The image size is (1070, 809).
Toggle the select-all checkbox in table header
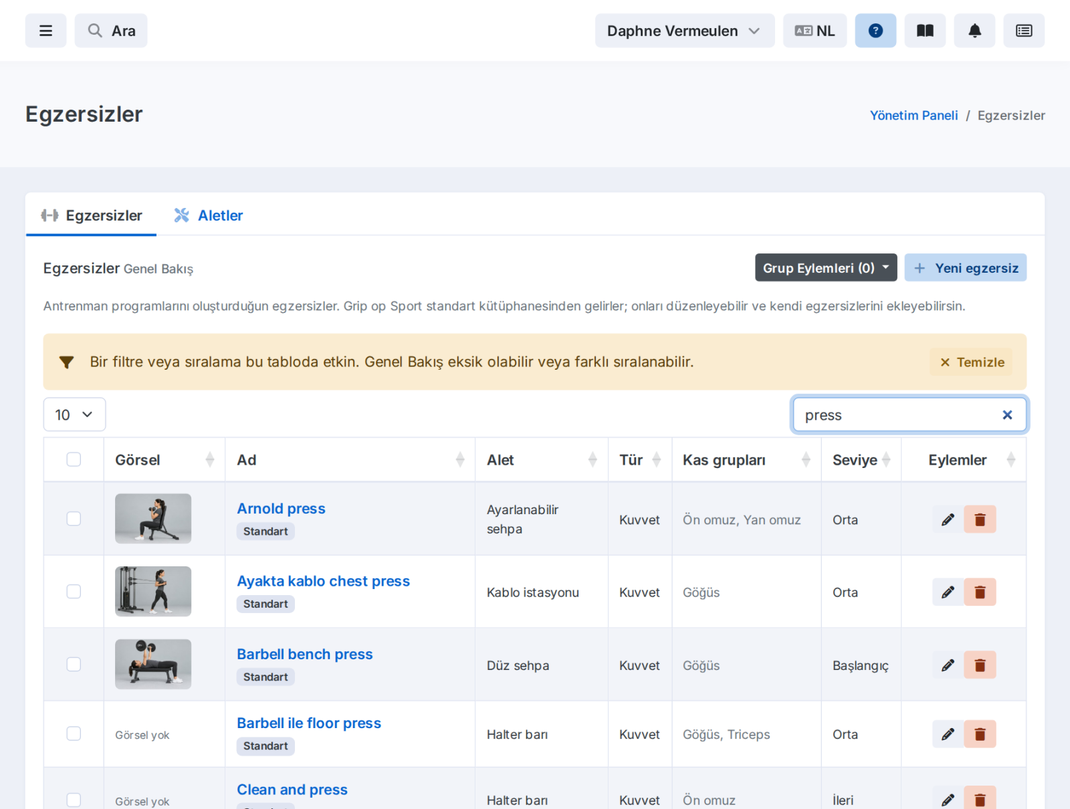[74, 459]
